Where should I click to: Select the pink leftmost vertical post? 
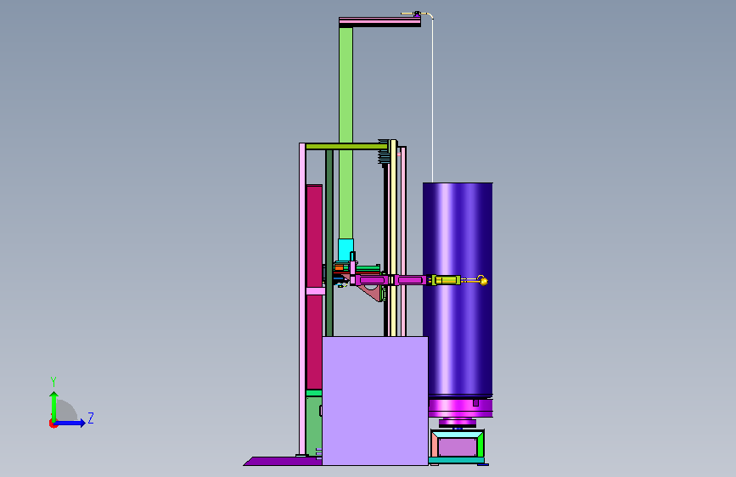click(x=302, y=299)
